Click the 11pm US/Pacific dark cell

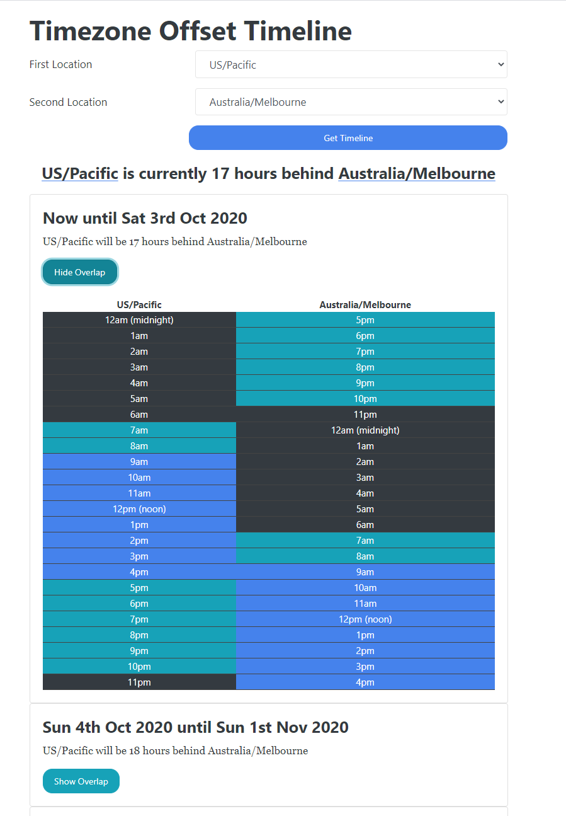click(x=139, y=682)
